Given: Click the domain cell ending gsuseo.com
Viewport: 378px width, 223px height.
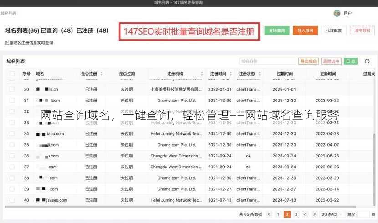Looking at the screenshot, I should pos(51,200).
